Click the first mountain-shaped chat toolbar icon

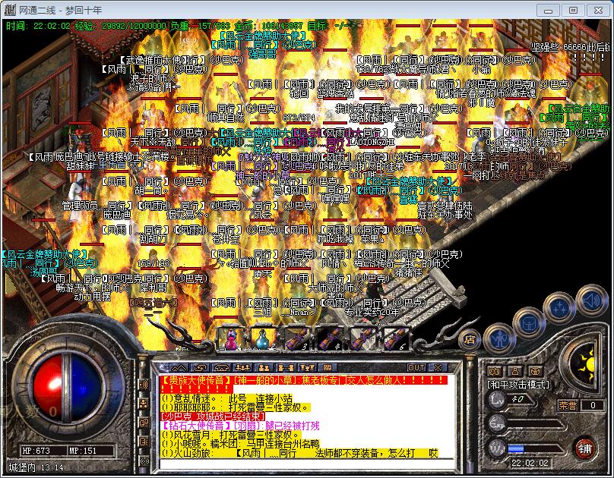coord(178,367)
